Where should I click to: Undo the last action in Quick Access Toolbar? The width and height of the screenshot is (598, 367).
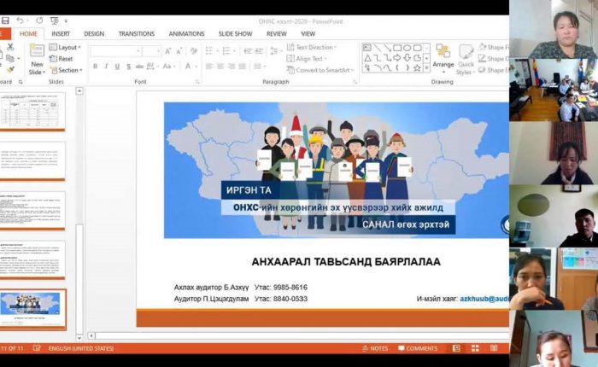pyautogui.click(x=20, y=20)
